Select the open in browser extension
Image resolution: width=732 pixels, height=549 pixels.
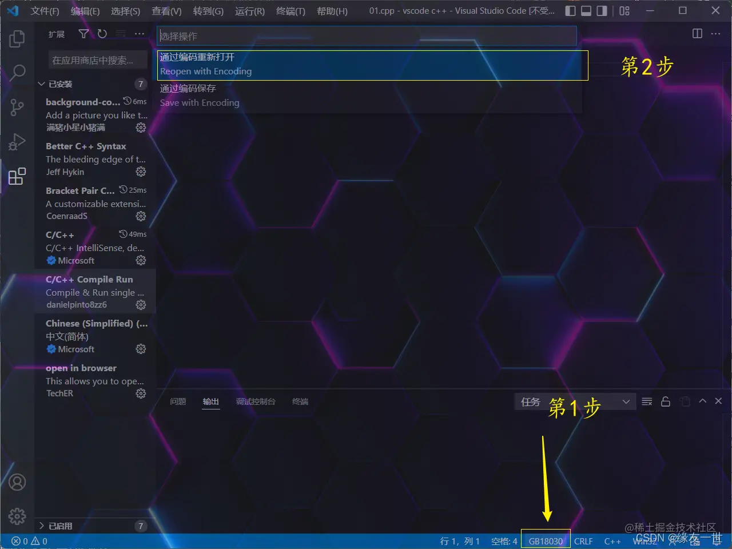(95, 381)
